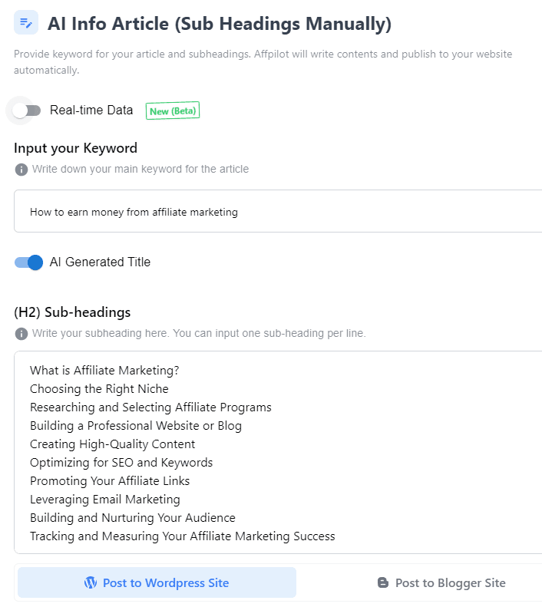Click the main keyword input field
542x607 pixels.
tap(276, 212)
